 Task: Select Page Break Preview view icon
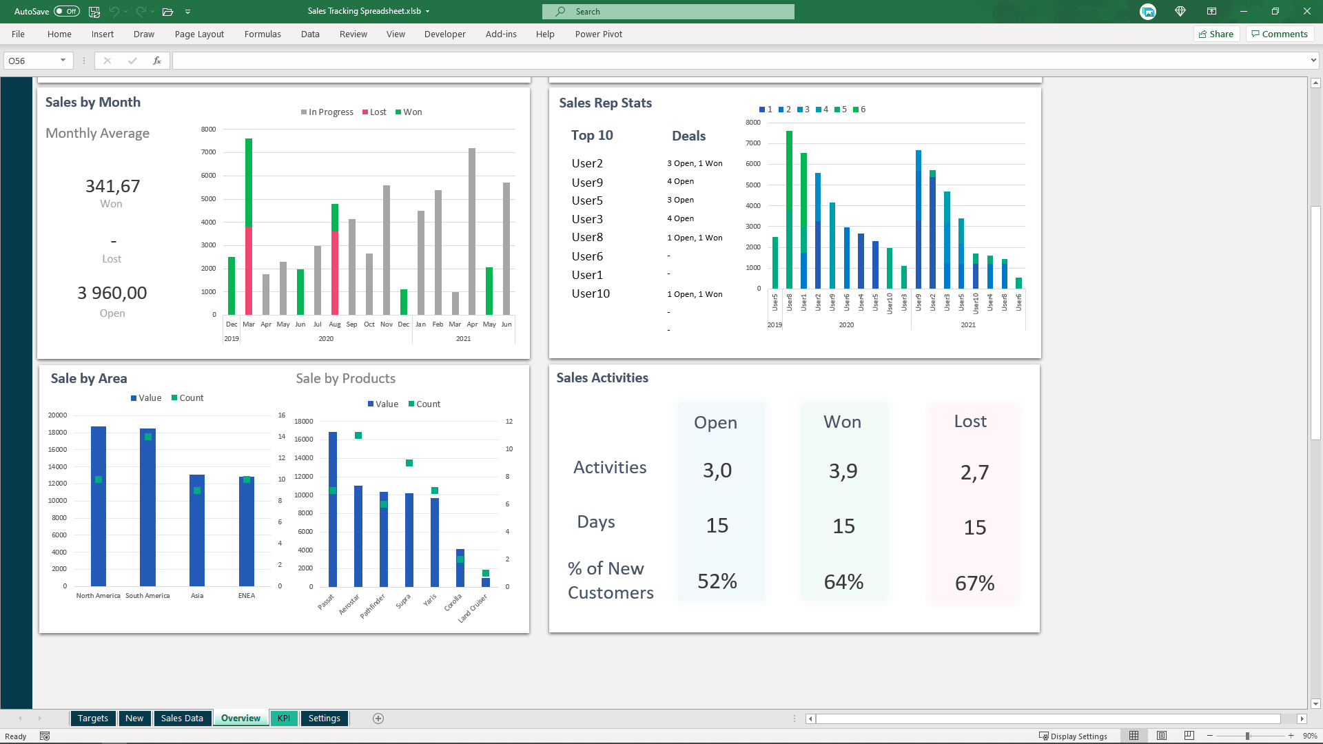tap(1189, 736)
